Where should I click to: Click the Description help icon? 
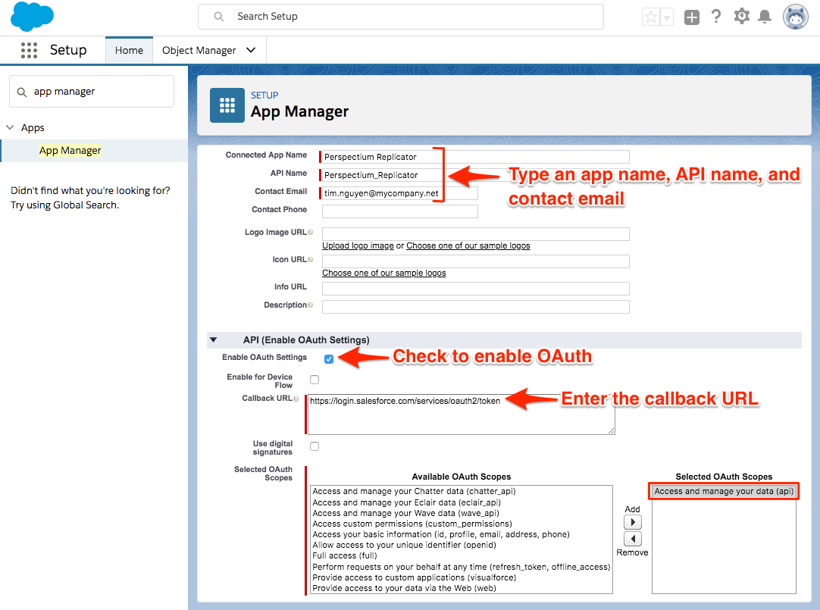pyautogui.click(x=310, y=305)
